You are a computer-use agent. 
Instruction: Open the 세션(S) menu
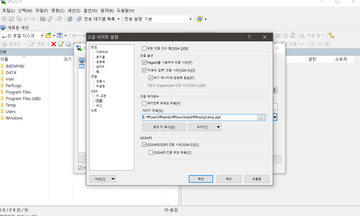(x=74, y=11)
